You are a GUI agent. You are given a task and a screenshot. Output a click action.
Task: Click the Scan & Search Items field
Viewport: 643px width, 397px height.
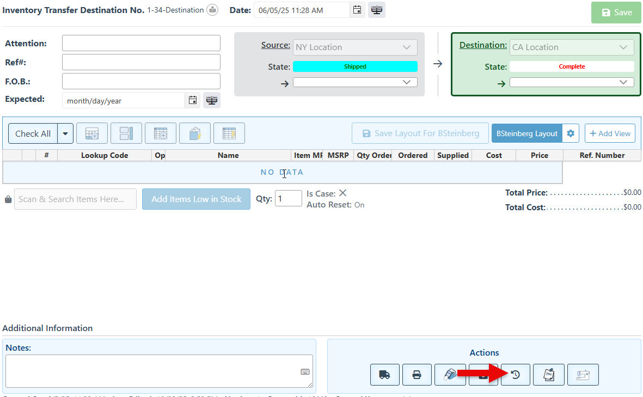75,199
